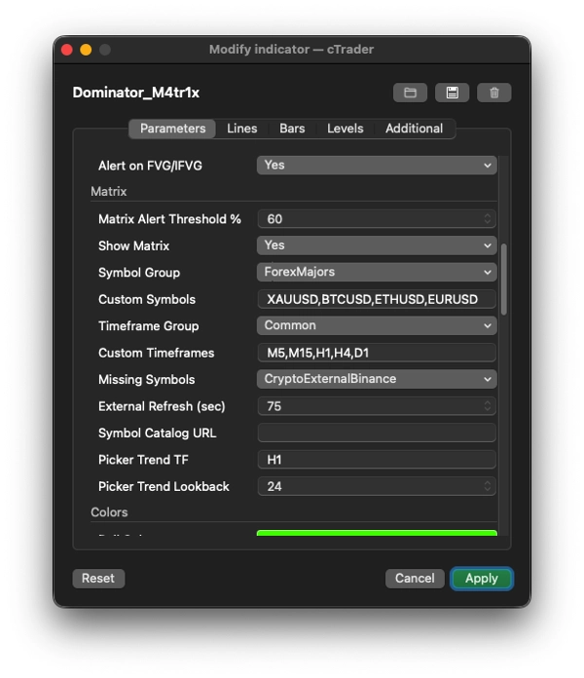Adjust Matrix Alert Threshold stepper arrows

click(x=488, y=219)
